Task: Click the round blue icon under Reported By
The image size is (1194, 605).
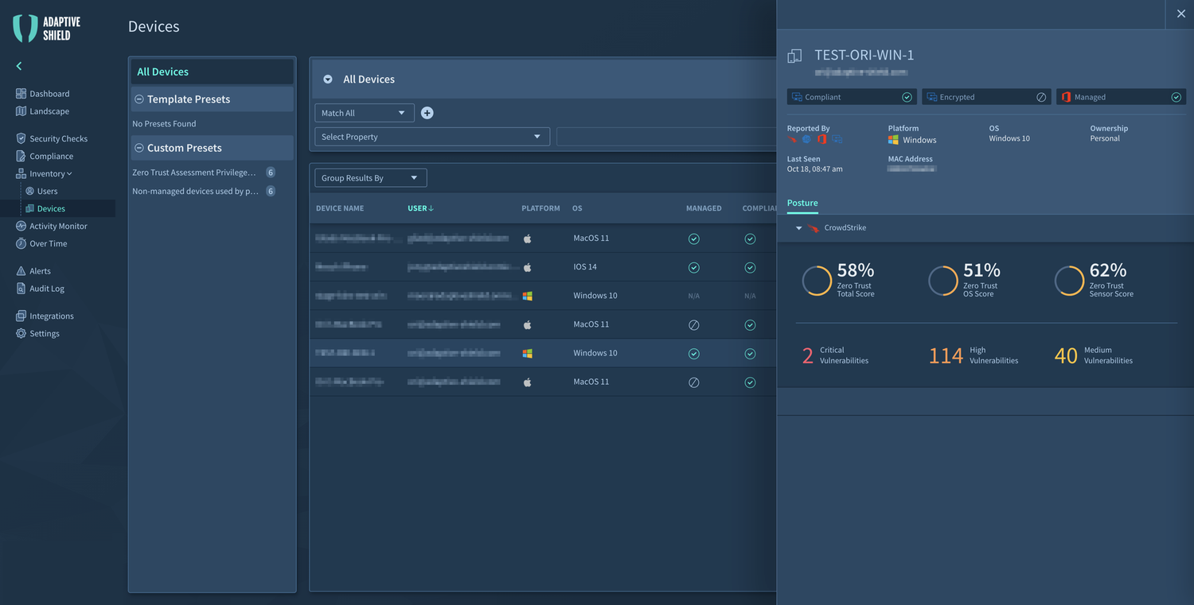Action: pos(806,139)
